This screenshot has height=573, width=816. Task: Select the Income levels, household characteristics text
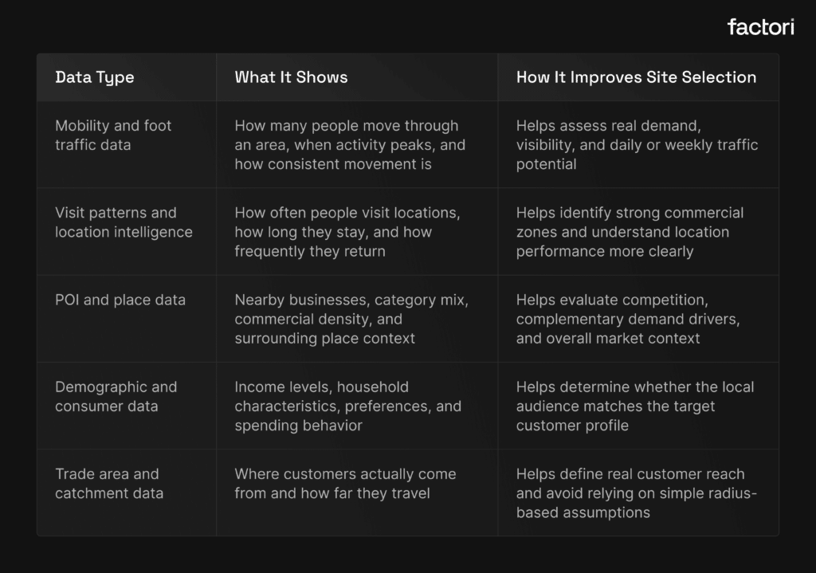pos(347,406)
